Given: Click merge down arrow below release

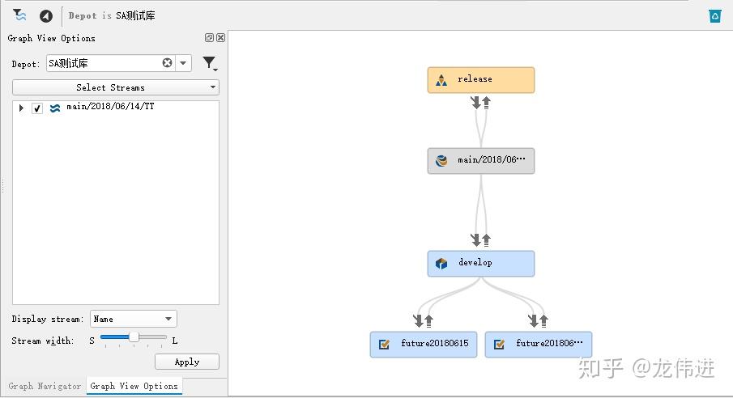Looking at the screenshot, I should (x=475, y=102).
